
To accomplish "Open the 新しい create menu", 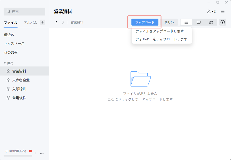I will [x=169, y=22].
